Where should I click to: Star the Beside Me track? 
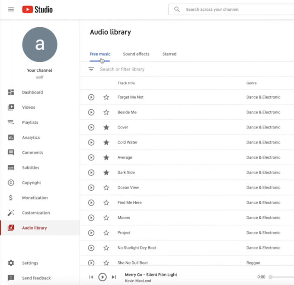[x=106, y=112]
